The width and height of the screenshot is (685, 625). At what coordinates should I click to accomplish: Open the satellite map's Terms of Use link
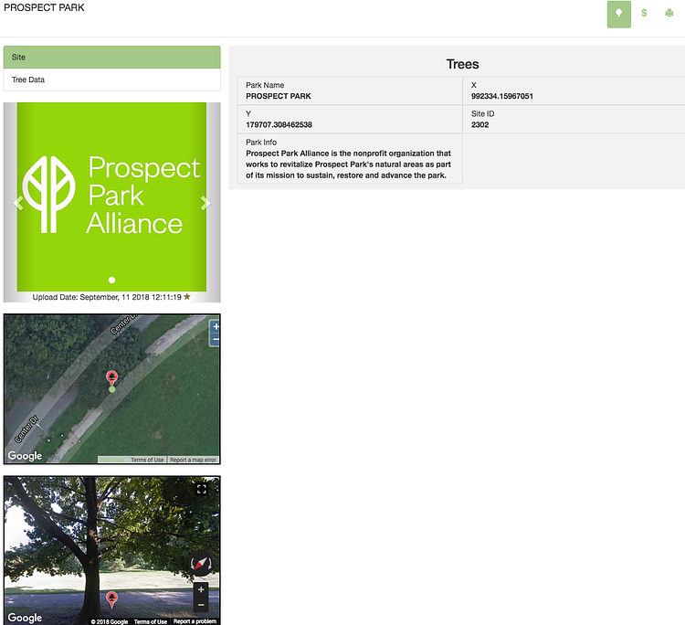[147, 460]
